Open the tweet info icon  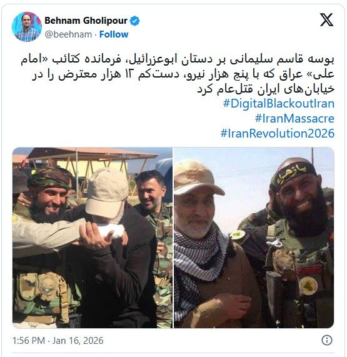(327, 340)
